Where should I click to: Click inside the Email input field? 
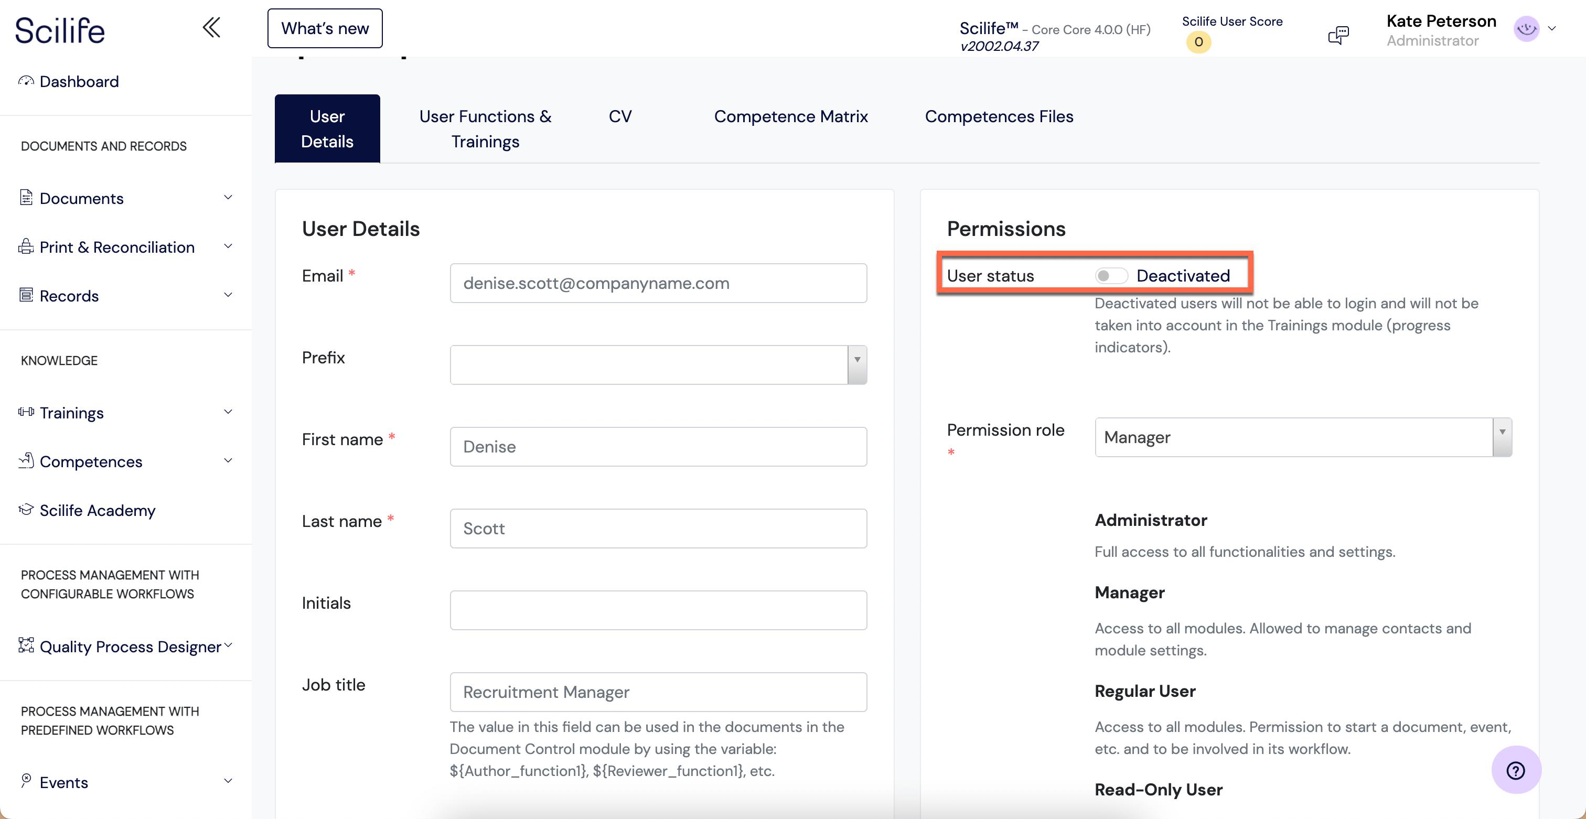click(658, 283)
